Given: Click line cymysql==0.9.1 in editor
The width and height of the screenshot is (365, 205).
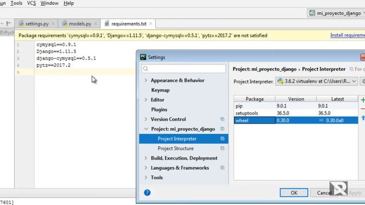Looking at the screenshot, I should (x=56, y=44).
